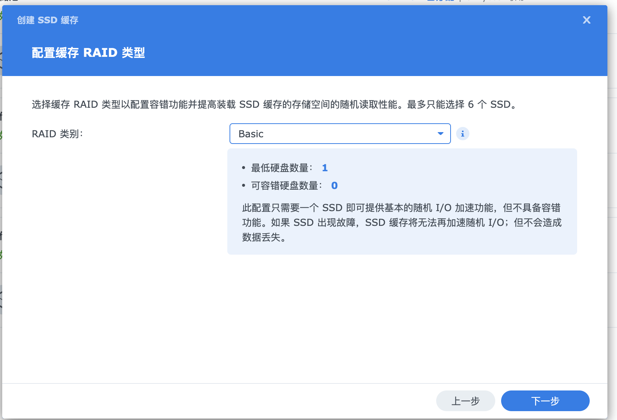Viewport: 617px width, 420px height.
Task: Click the bullet before 可容错硬盘数量
Action: [244, 186]
